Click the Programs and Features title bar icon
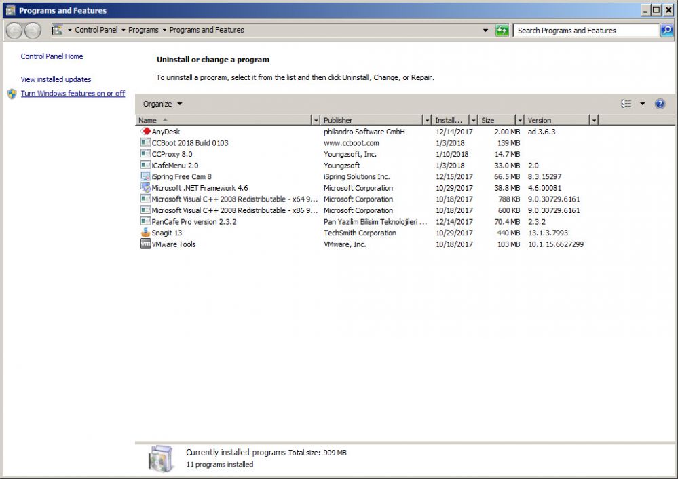This screenshot has width=678, height=479. 10,10
